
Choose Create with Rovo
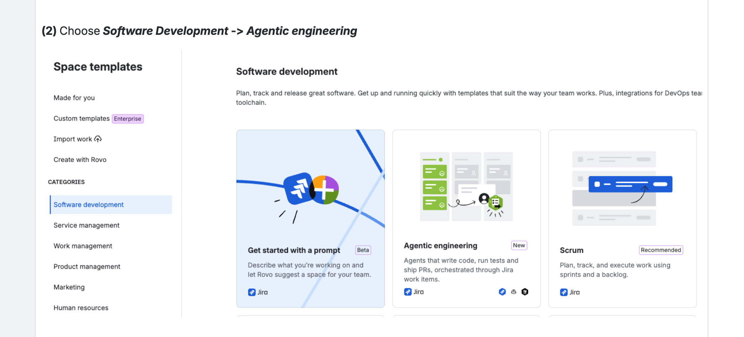[80, 160]
